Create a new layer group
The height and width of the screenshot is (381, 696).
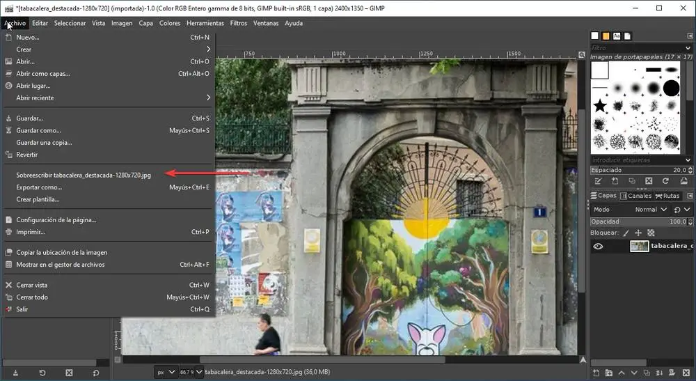coord(608,373)
